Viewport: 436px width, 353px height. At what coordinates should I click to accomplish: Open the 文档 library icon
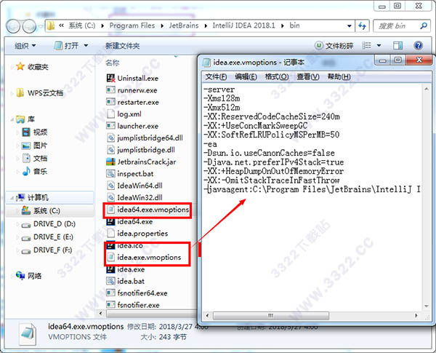coord(26,158)
